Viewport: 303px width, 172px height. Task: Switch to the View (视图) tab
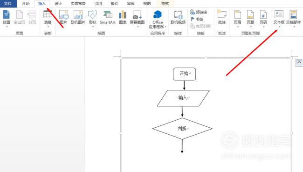click(x=147, y=3)
